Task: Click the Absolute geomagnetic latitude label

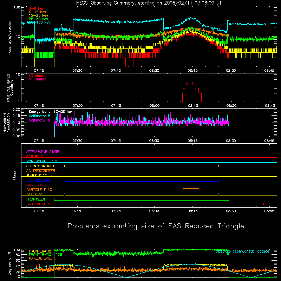Action: 243,251
